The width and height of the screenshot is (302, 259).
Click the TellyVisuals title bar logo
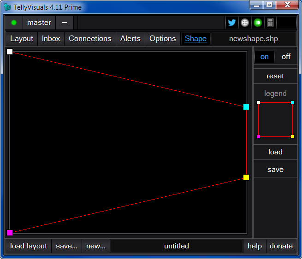point(7,7)
